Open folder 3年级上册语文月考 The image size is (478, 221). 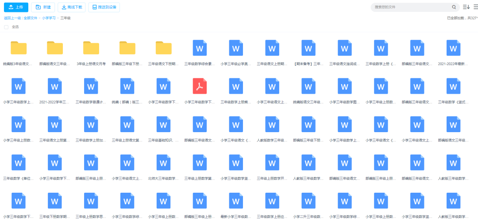(91, 48)
